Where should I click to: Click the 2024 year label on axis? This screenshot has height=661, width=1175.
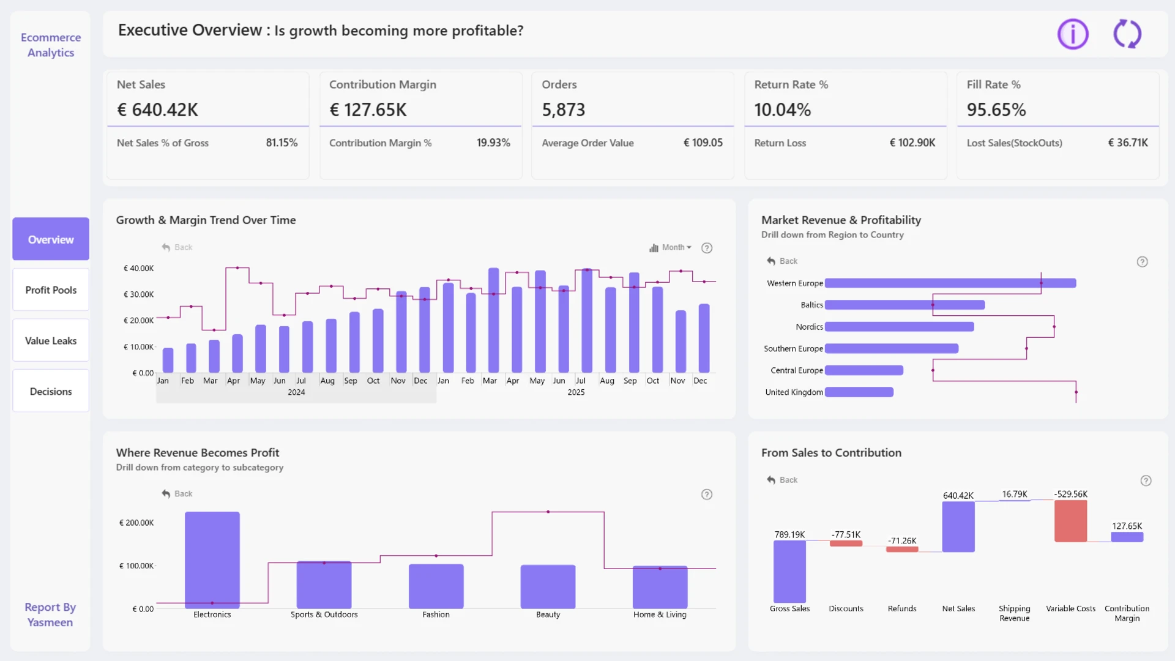[x=296, y=392]
